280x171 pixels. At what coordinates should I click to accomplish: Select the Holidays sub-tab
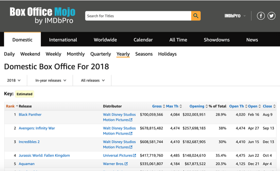click(167, 54)
